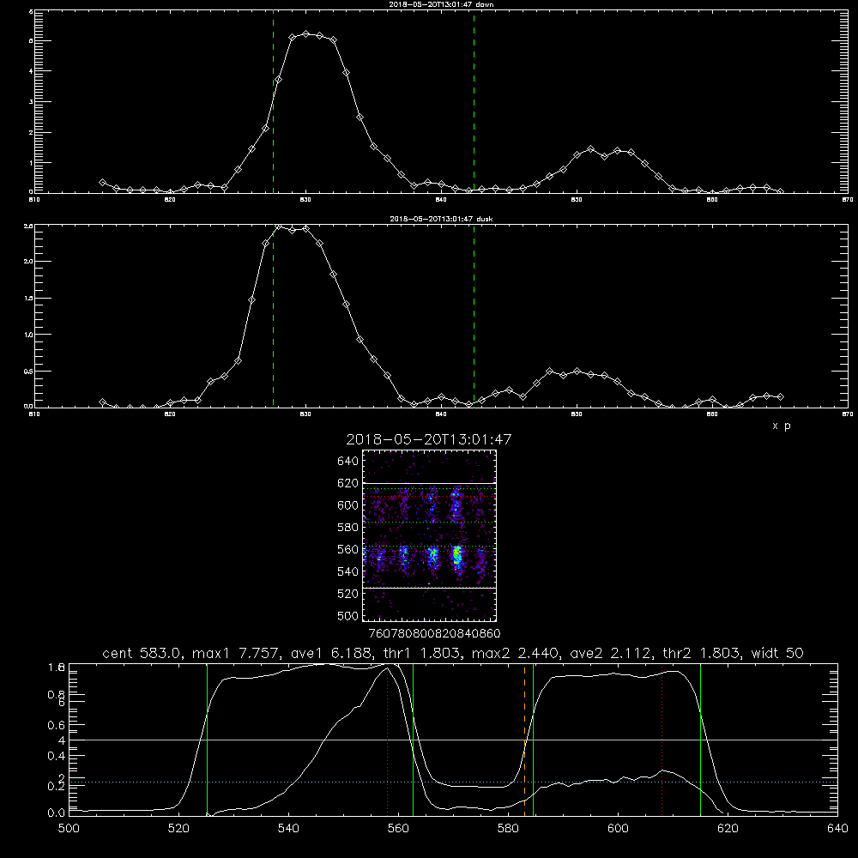Viewport: 858px width, 858px height.
Task: Click the '760780800820840860' x-axis labels under spectral image
Action: pos(434,633)
